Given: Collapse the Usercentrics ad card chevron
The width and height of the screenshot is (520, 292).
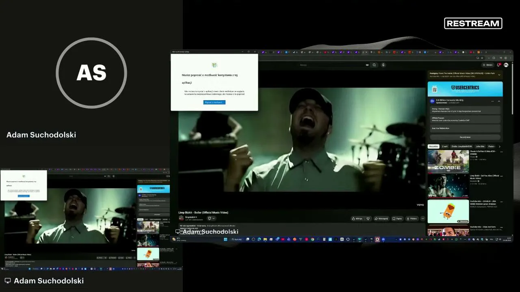Looking at the screenshot, I should coord(499,101).
